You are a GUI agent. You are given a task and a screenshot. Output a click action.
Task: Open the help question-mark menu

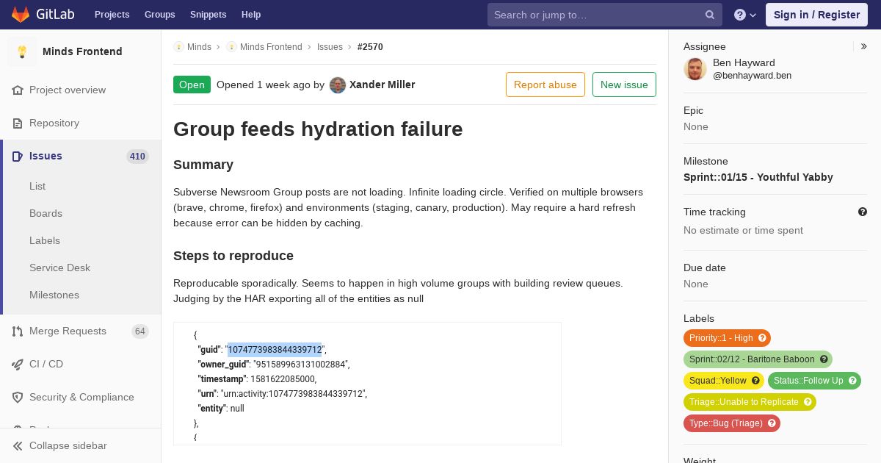pos(745,15)
